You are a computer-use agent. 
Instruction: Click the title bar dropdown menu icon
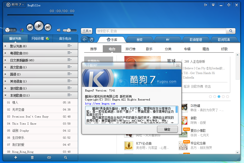(x=213, y=5)
